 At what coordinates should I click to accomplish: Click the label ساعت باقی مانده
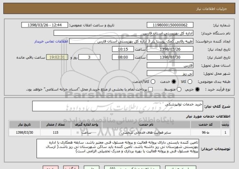pos(31,57)
